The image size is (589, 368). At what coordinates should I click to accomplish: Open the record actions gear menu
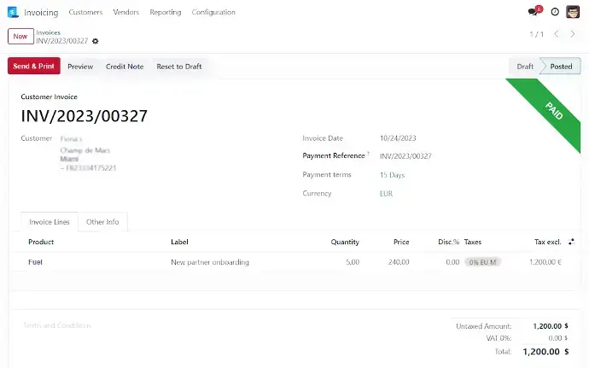[96, 41]
